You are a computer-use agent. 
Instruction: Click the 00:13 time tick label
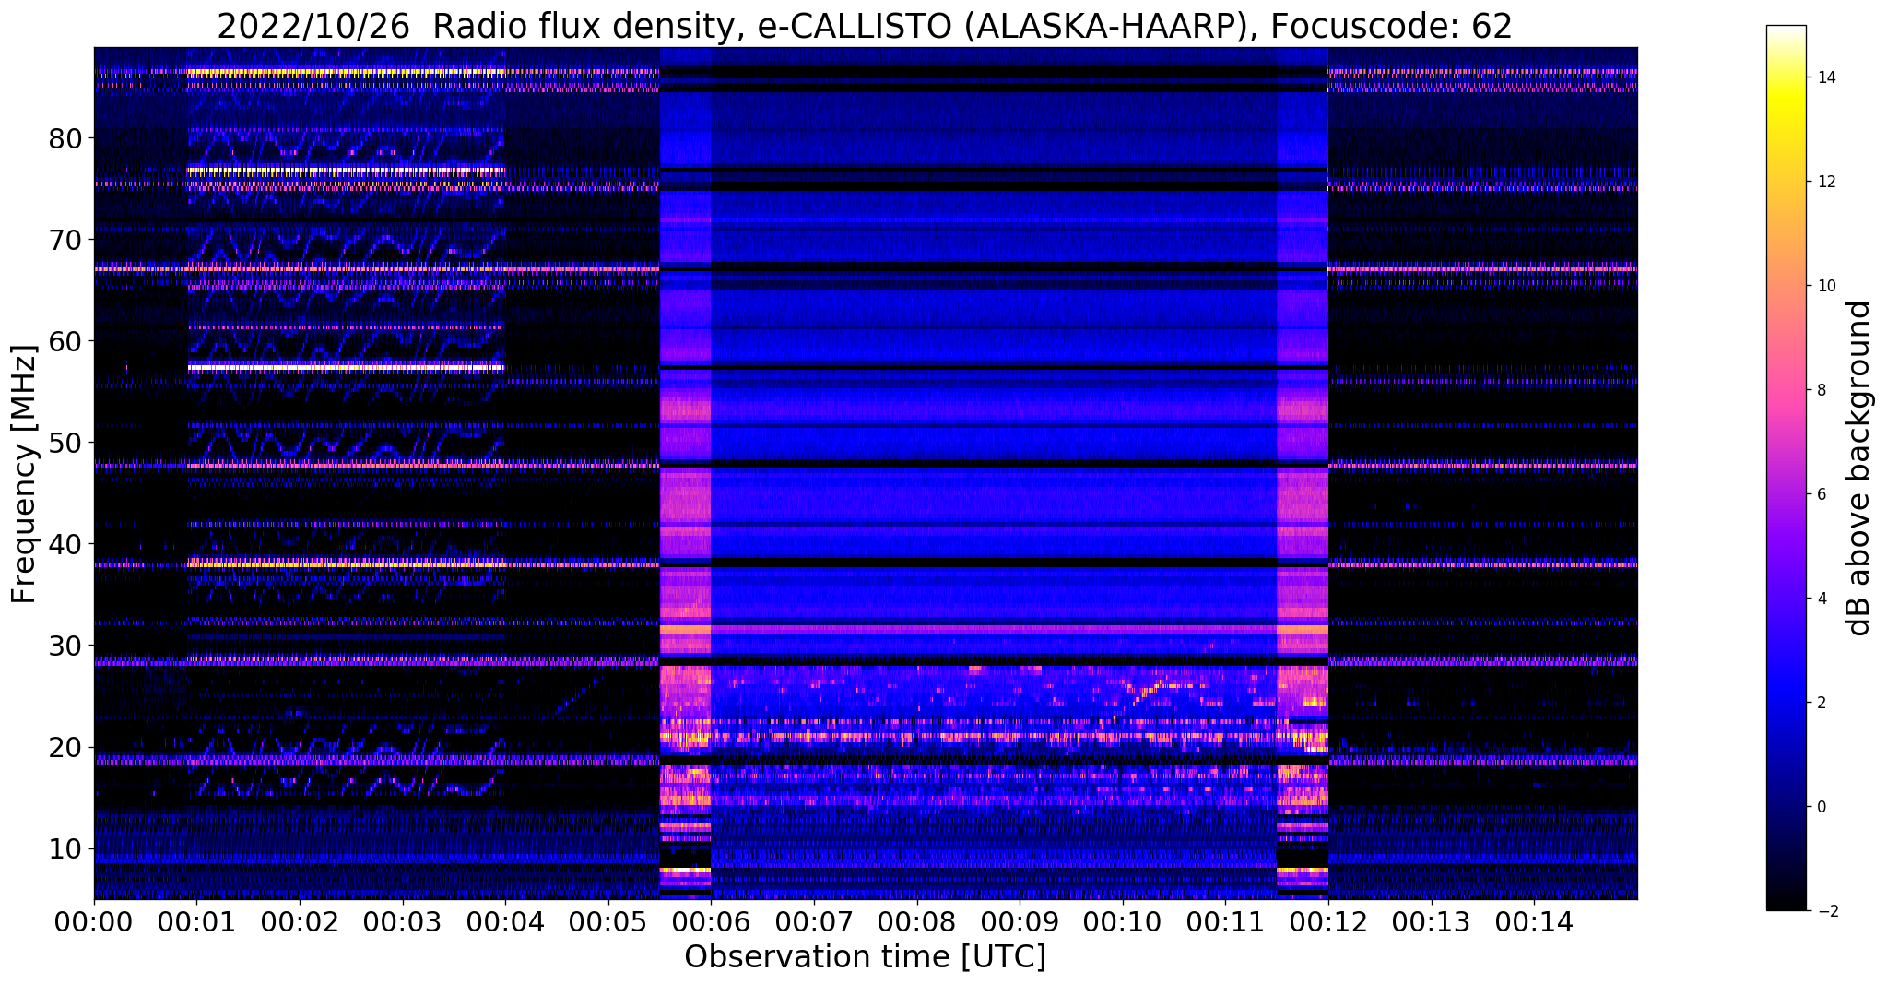coord(1430,921)
